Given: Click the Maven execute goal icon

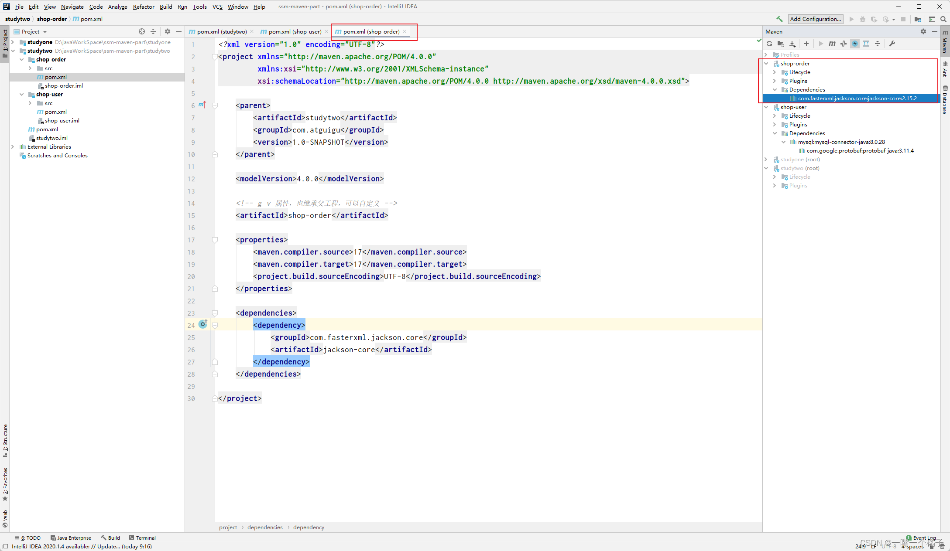Looking at the screenshot, I should tap(832, 43).
